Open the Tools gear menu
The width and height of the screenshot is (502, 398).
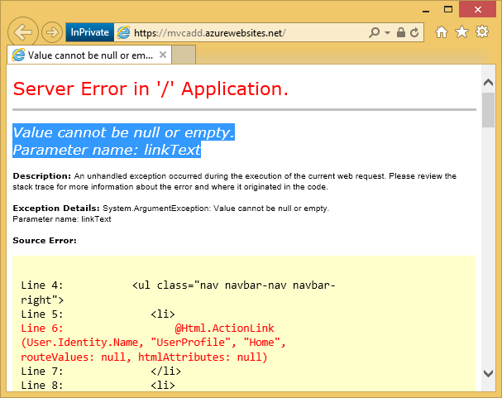pos(482,31)
